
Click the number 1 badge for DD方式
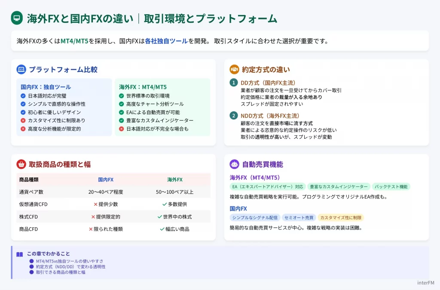click(x=233, y=82)
